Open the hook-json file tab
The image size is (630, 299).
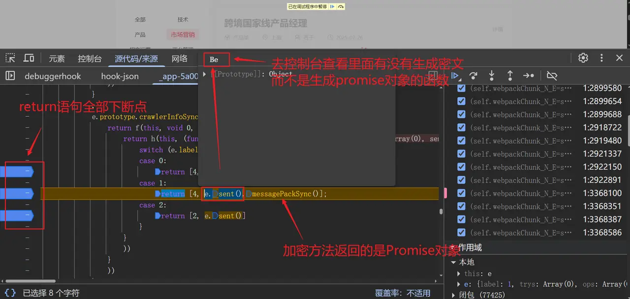point(120,76)
